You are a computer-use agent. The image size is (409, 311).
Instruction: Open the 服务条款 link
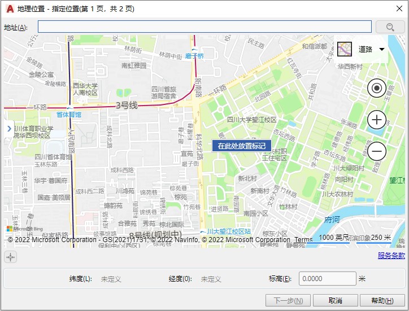pos(391,256)
